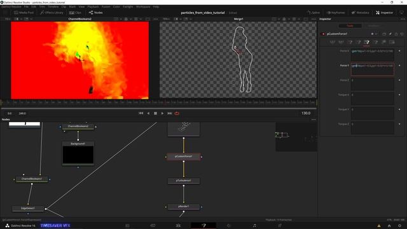The image size is (407, 229).
Task: Stop playback
Action: [x=155, y=113]
